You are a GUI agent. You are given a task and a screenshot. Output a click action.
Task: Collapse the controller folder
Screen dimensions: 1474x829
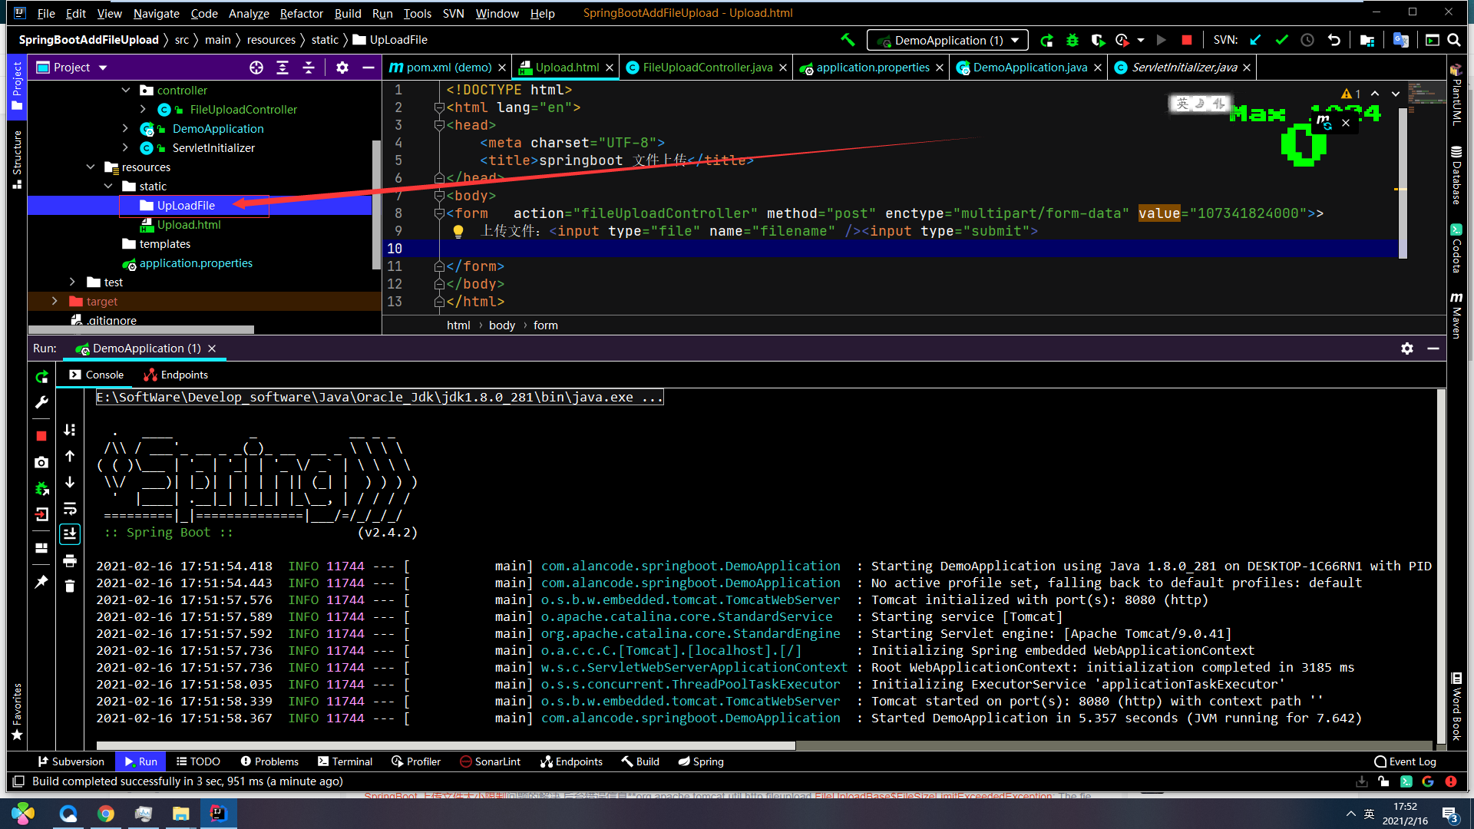[x=126, y=90]
